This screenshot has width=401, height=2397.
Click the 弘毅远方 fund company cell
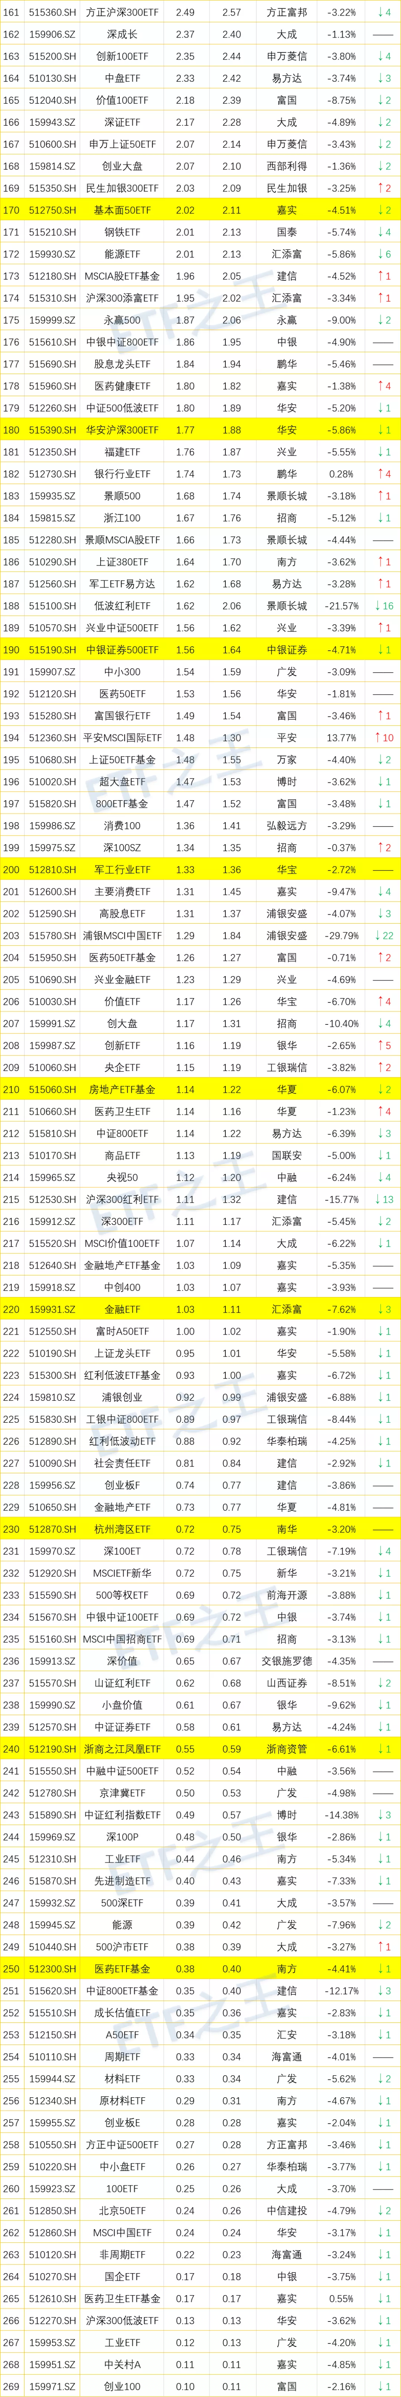(x=287, y=826)
